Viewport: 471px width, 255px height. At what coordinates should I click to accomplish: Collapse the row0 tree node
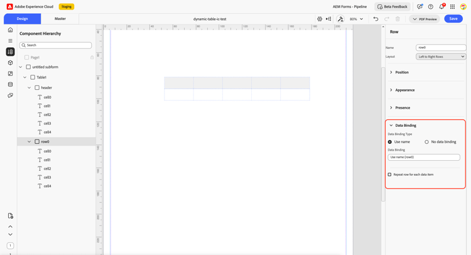(x=29, y=141)
